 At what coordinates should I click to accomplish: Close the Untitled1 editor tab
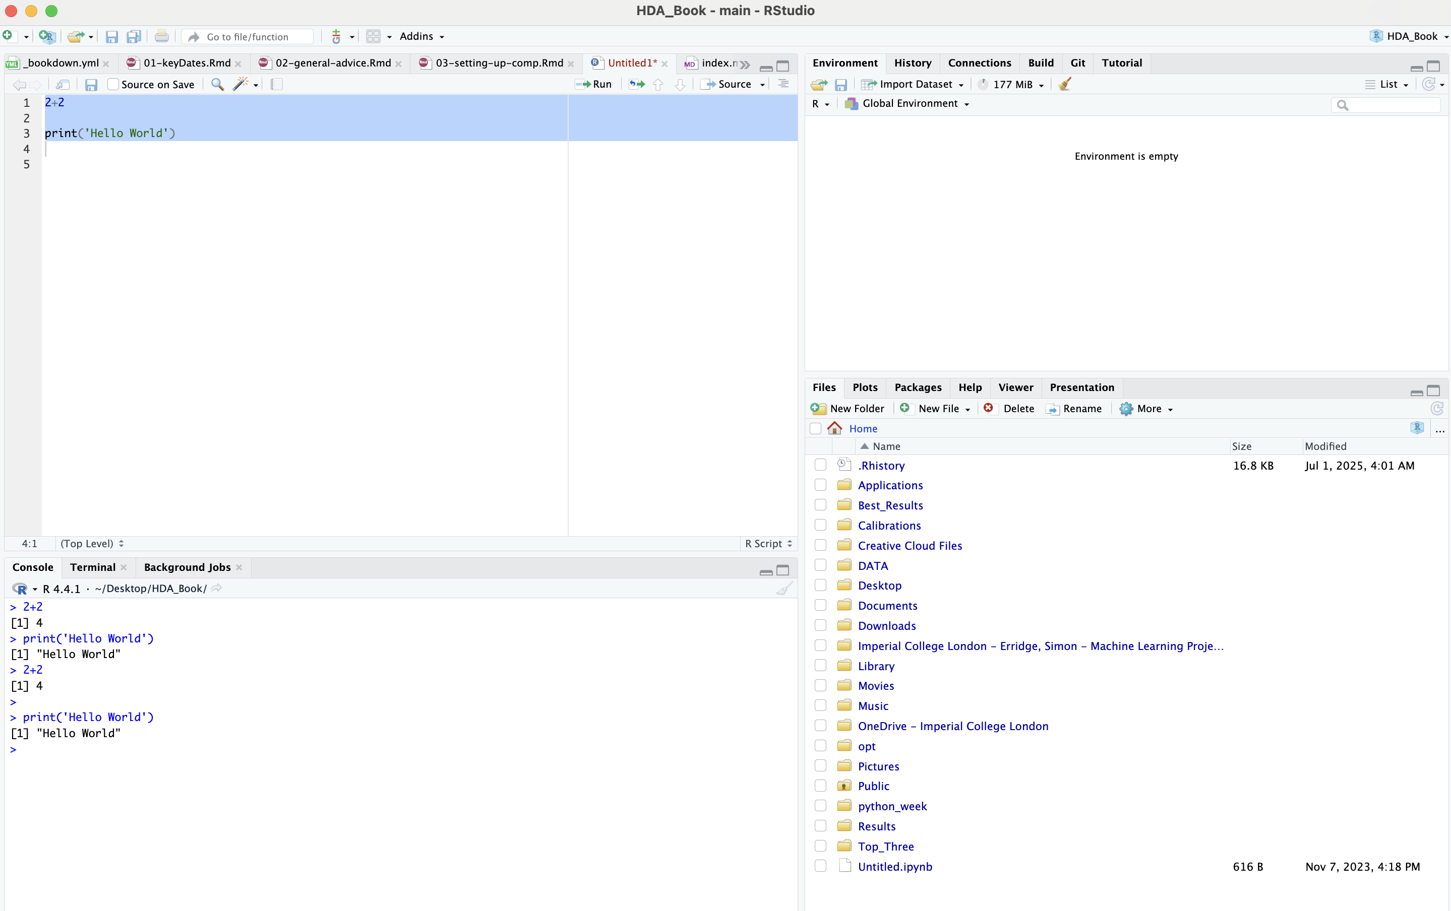664,63
